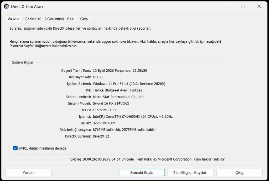Screen dimensions: 269x181
Task: Click Micro-Star International Co., Ltd. text
Action: tap(118, 97)
